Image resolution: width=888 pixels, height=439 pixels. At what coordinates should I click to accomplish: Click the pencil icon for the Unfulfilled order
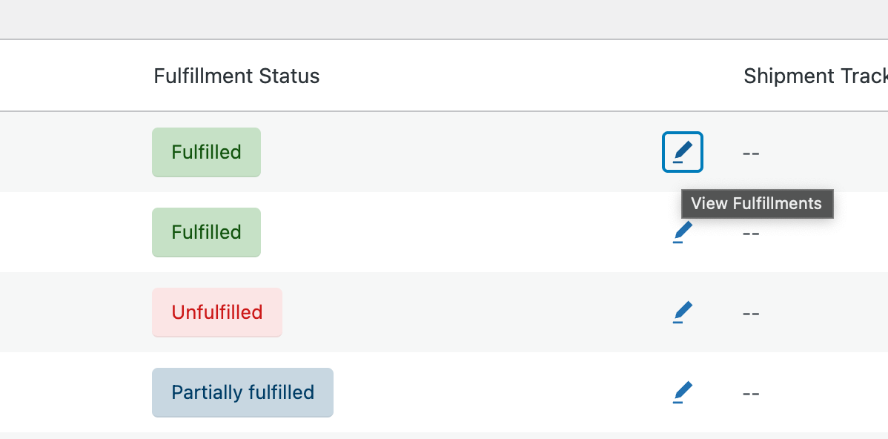682,312
